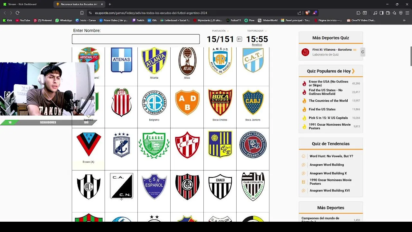Click the CSR Español crest
The width and height of the screenshot is (412, 232).
154,187
